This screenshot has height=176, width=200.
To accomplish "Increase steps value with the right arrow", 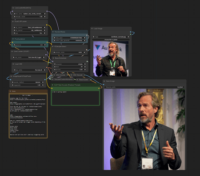I will (x=85, y=67).
